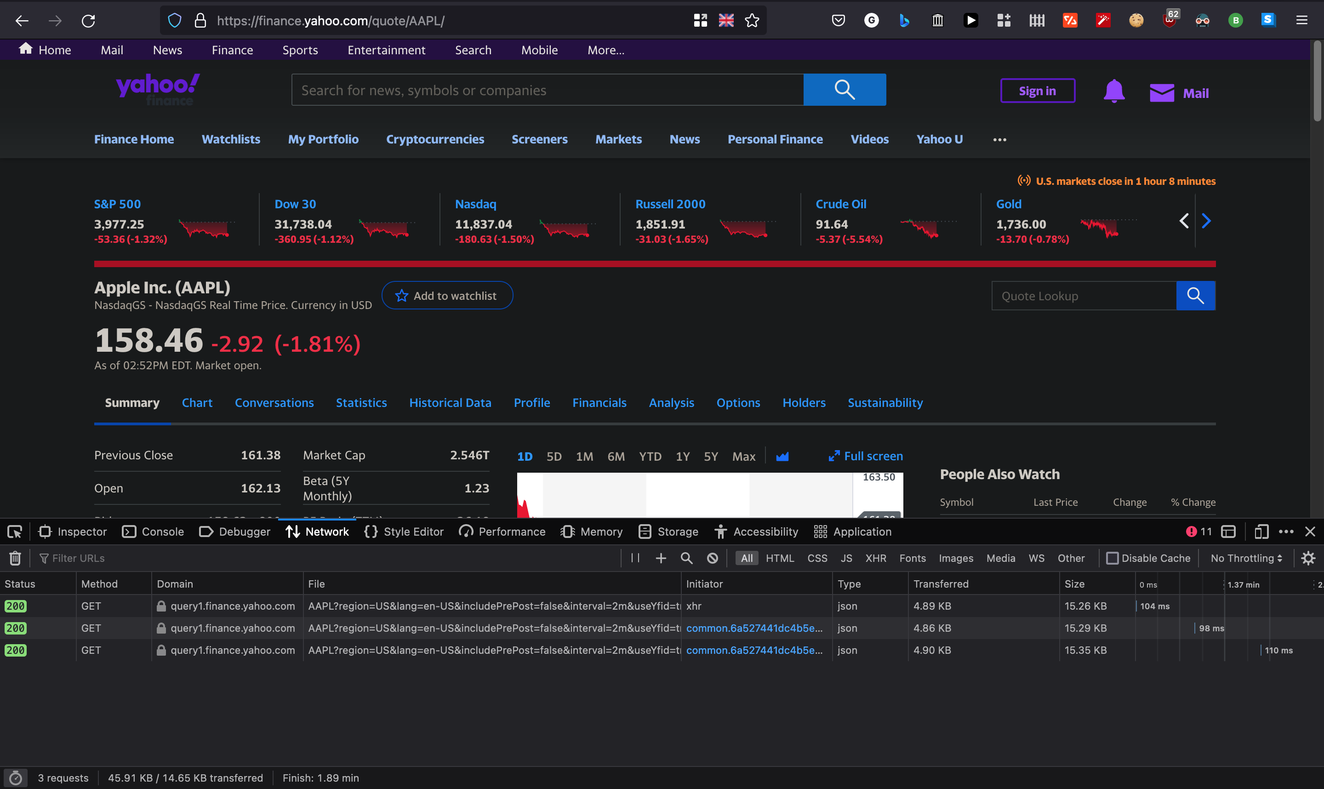
Task: Open common.6a527441dc4b5e initiator link in second row
Action: click(x=754, y=628)
